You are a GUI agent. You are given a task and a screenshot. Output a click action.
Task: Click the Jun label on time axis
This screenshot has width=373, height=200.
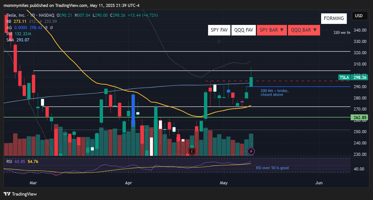coord(319,183)
